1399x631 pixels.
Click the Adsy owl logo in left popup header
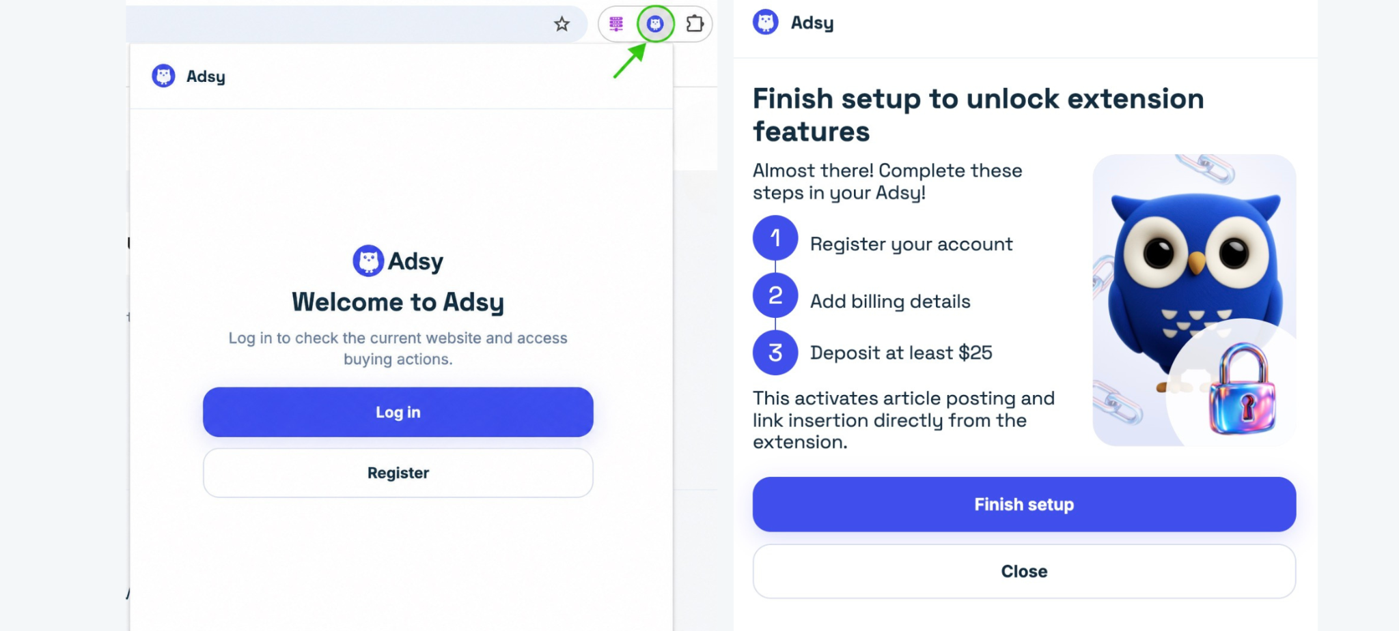pyautogui.click(x=163, y=76)
